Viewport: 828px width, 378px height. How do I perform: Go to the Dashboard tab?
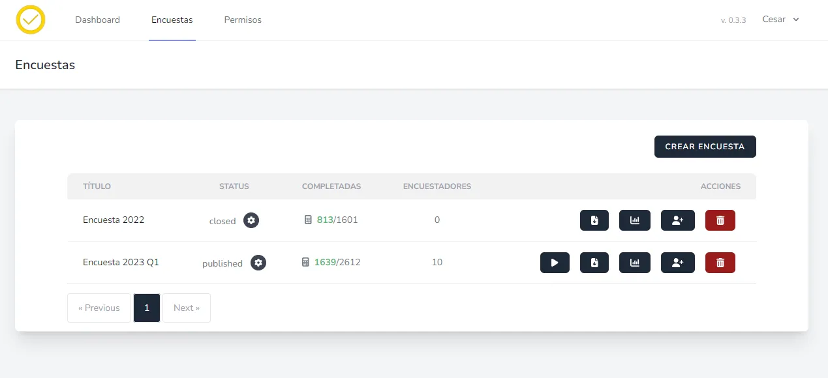[97, 20]
